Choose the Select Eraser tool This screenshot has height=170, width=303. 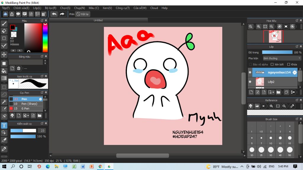(4, 116)
